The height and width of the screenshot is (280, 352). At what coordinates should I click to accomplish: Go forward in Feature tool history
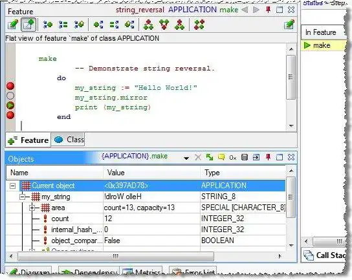click(256, 10)
